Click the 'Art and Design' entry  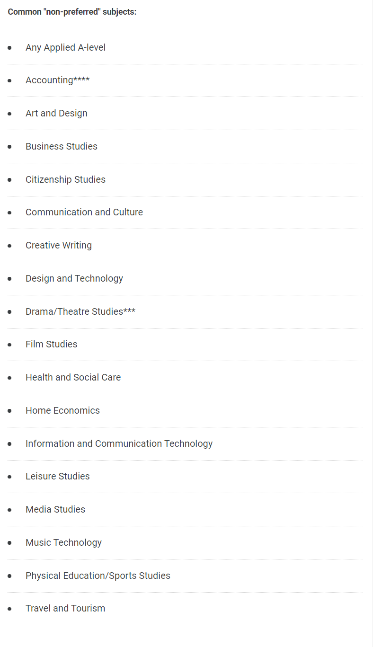[x=56, y=114]
